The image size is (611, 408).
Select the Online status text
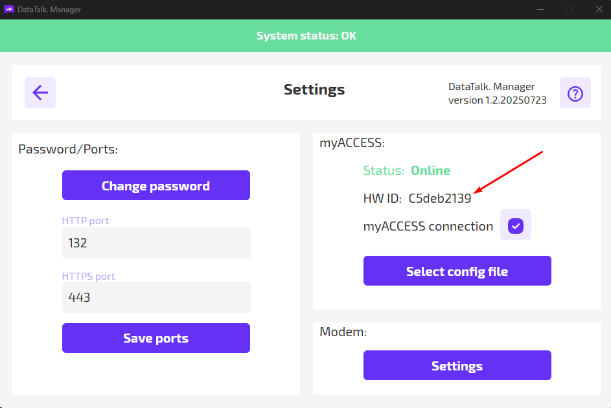click(x=430, y=171)
